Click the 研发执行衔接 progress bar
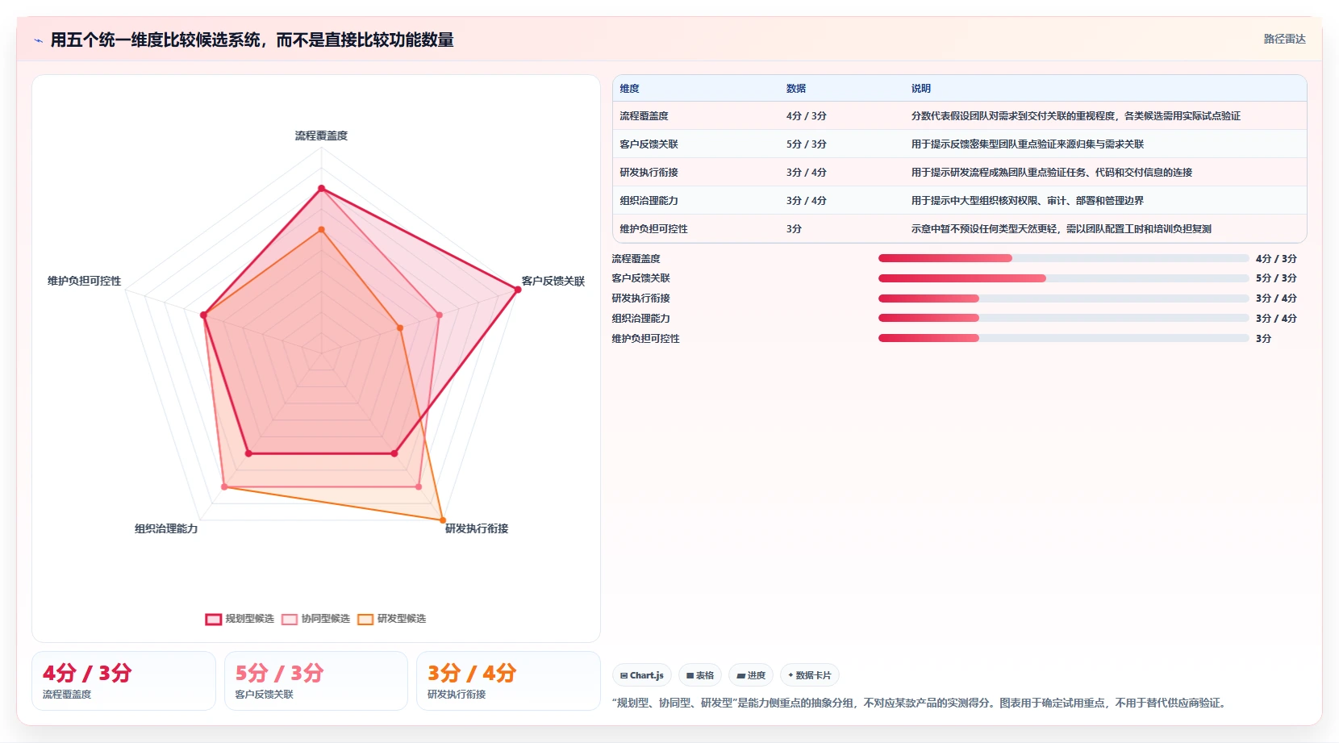Image resolution: width=1339 pixels, height=743 pixels. click(x=1063, y=298)
